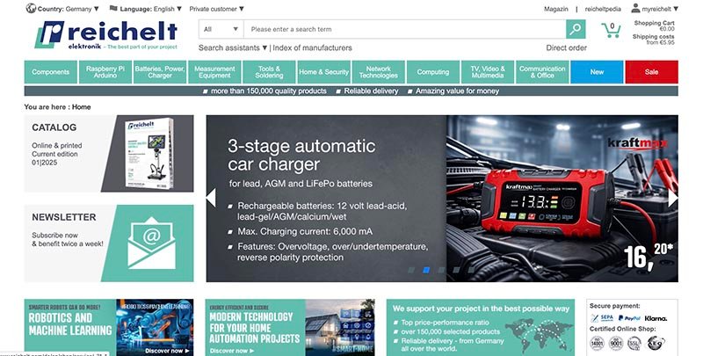Advance to next banner slide arrow
This screenshot has height=356, width=703.
click(x=672, y=198)
